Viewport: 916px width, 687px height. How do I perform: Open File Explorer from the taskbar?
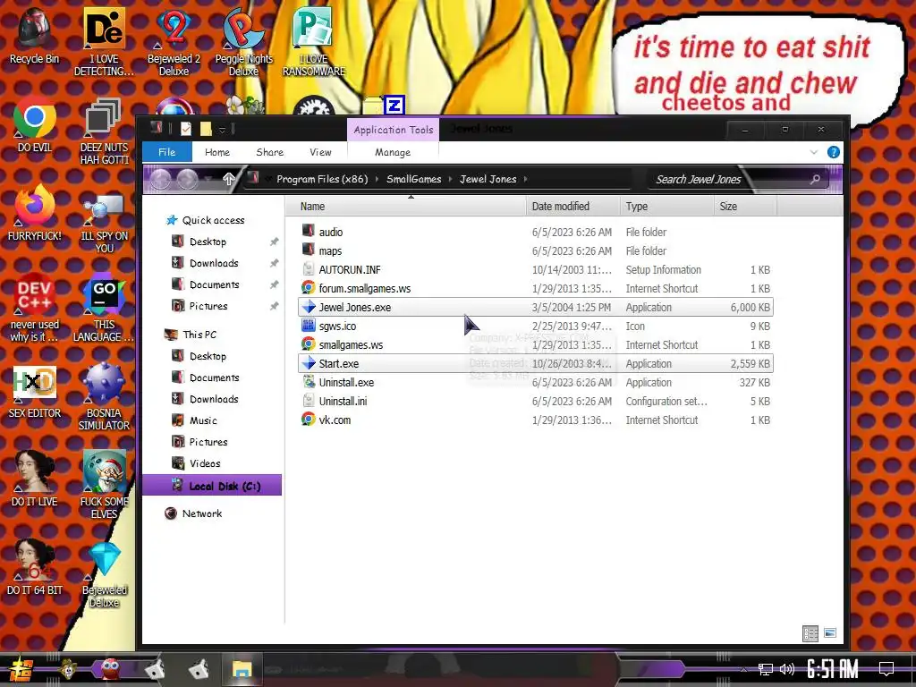point(242,669)
